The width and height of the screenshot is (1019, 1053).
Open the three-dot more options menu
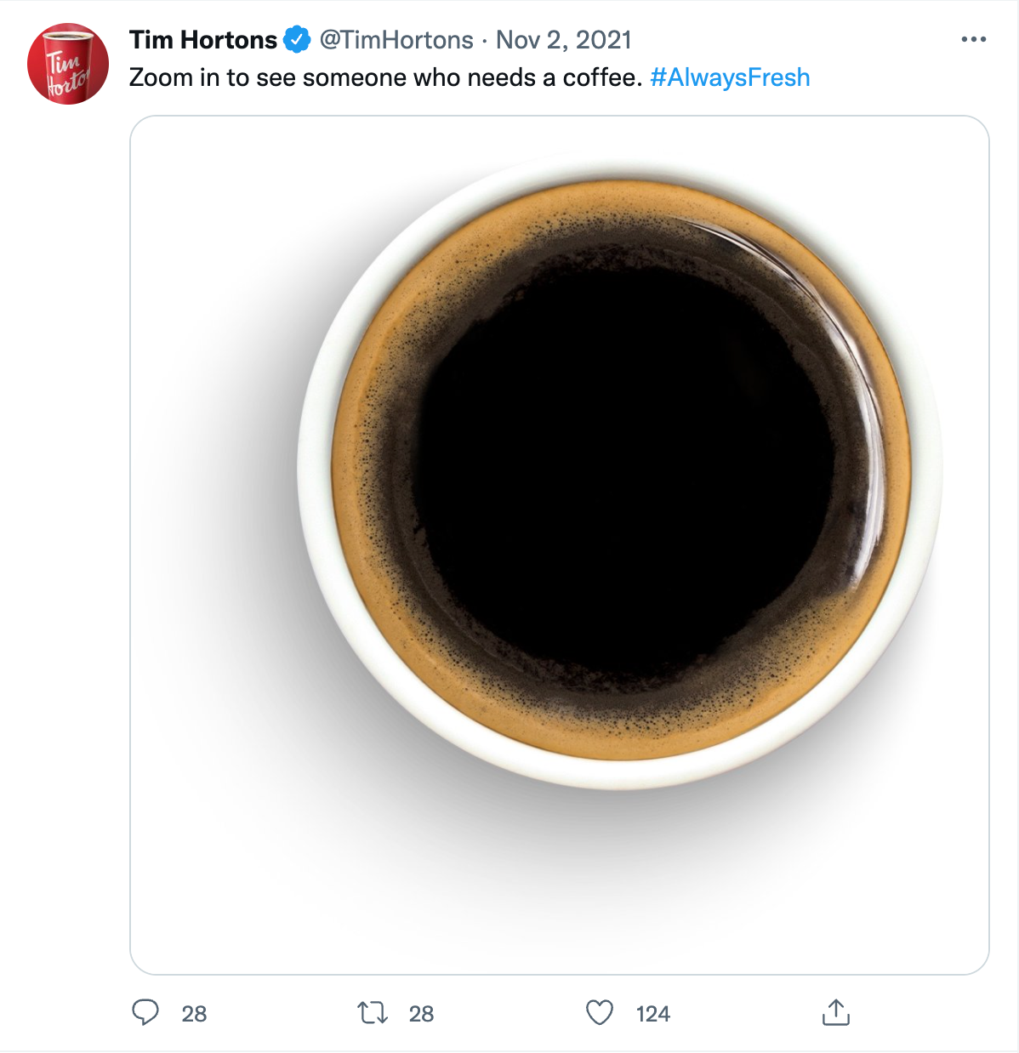(973, 39)
